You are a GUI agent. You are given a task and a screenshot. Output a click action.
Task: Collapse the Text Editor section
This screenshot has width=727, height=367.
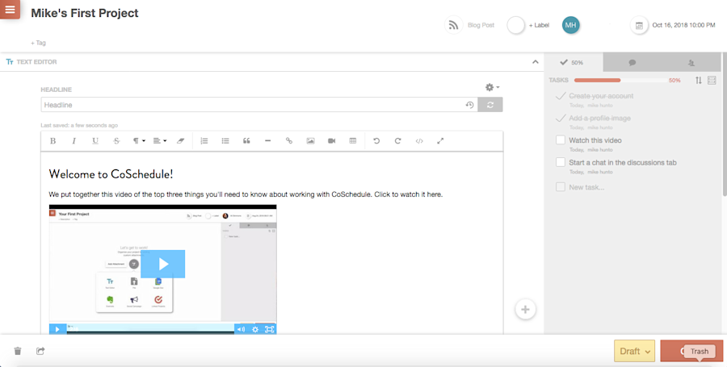click(536, 61)
